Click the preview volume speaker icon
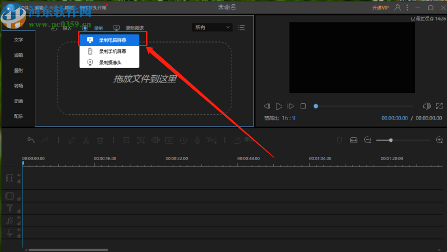This screenshot has height=252, width=447. click(426, 106)
